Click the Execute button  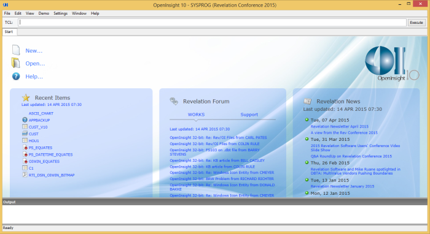click(416, 23)
